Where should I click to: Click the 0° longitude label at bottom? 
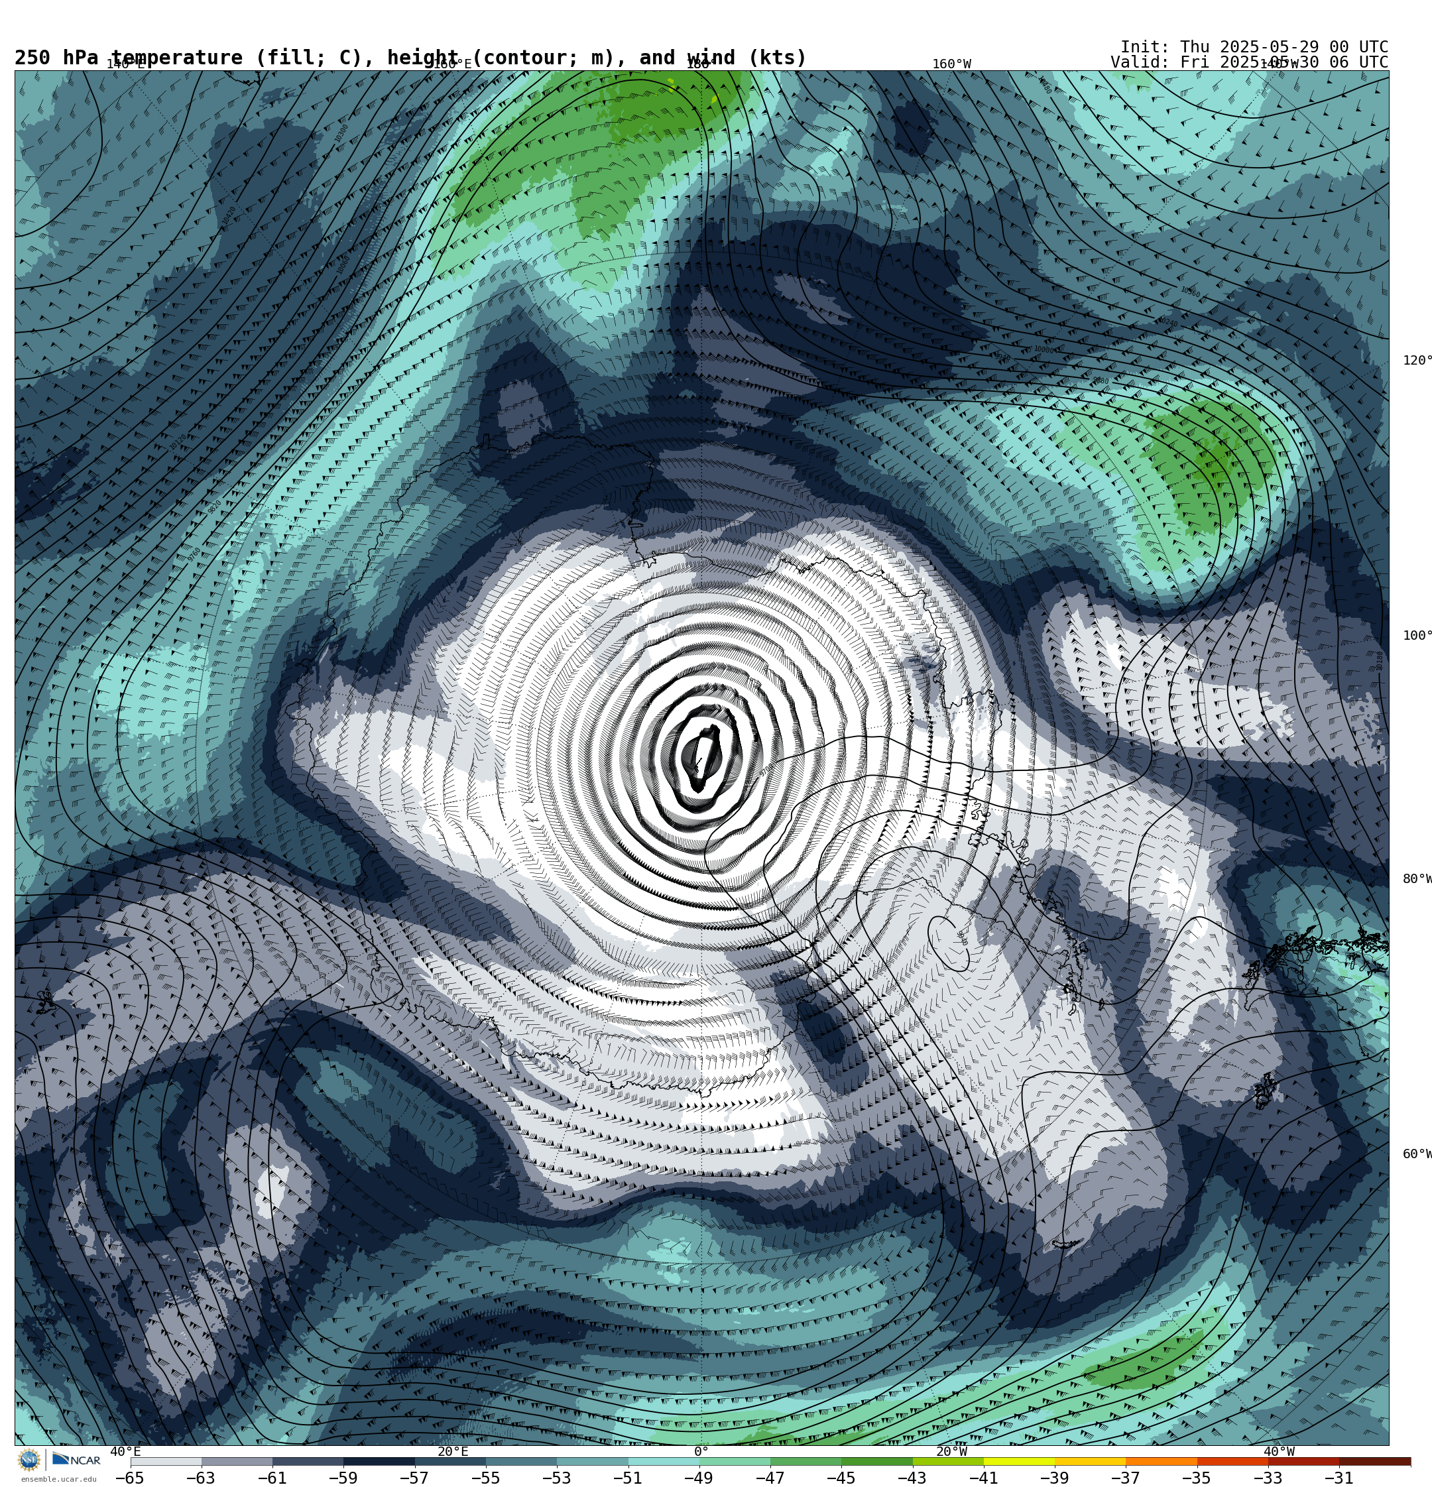click(x=701, y=1452)
